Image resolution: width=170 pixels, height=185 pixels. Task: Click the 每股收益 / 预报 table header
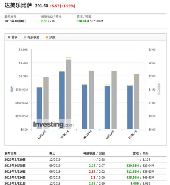pos(94,153)
